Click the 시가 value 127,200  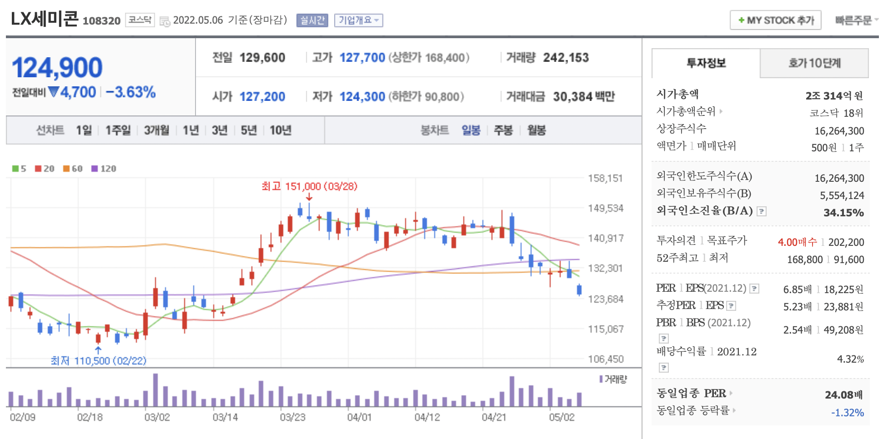tap(262, 97)
